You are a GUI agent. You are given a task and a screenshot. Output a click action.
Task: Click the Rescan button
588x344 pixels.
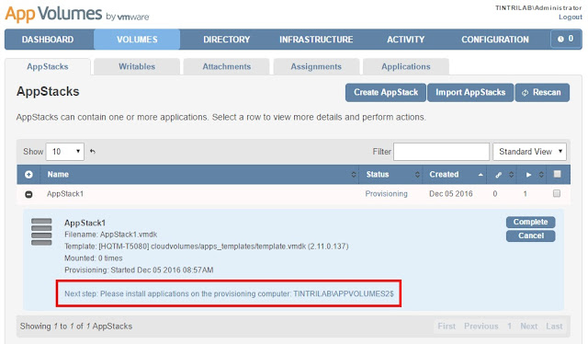tap(542, 92)
